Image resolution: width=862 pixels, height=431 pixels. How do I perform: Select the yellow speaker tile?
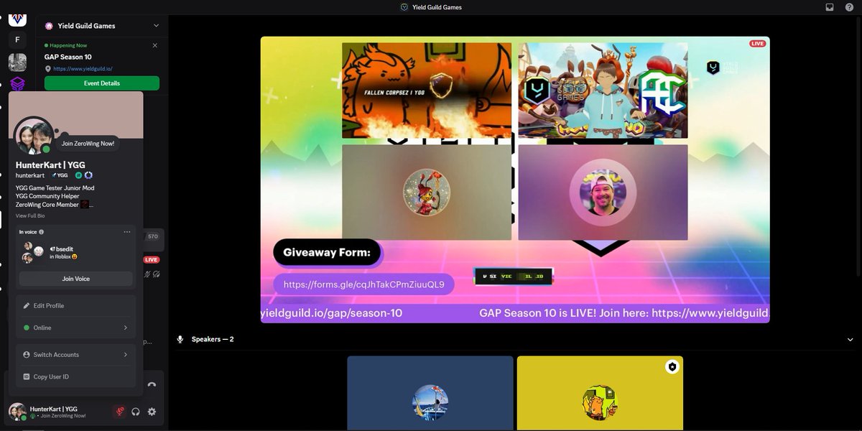(x=600, y=392)
